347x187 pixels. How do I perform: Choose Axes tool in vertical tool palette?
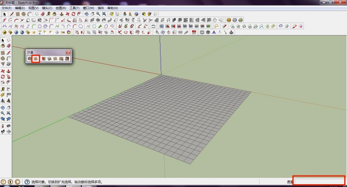coord(3,101)
